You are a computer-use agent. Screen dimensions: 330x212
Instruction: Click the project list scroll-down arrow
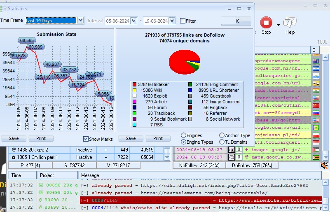(x=167, y=157)
